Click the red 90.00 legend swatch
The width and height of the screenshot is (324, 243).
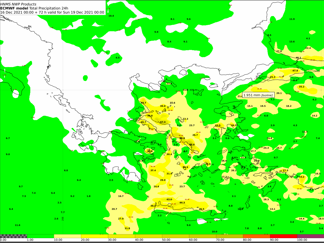[x=283, y=236]
